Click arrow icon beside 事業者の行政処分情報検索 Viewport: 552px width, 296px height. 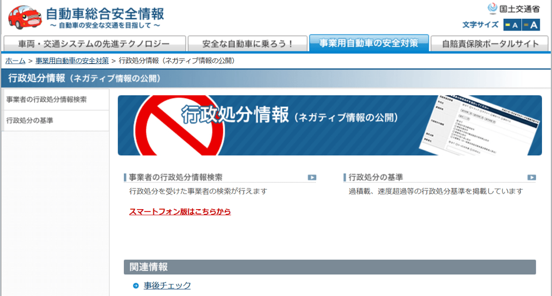[x=312, y=177]
